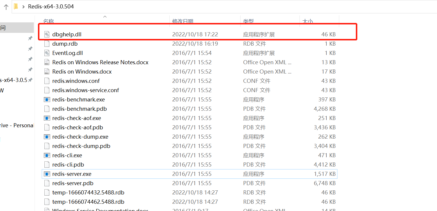Select the temp-1666074432.5488.rdb file name
The height and width of the screenshot is (211, 437).
tap(88, 192)
